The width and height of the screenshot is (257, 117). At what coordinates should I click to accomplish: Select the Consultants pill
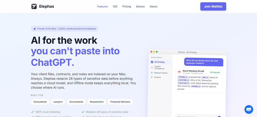pyautogui.click(x=40, y=102)
